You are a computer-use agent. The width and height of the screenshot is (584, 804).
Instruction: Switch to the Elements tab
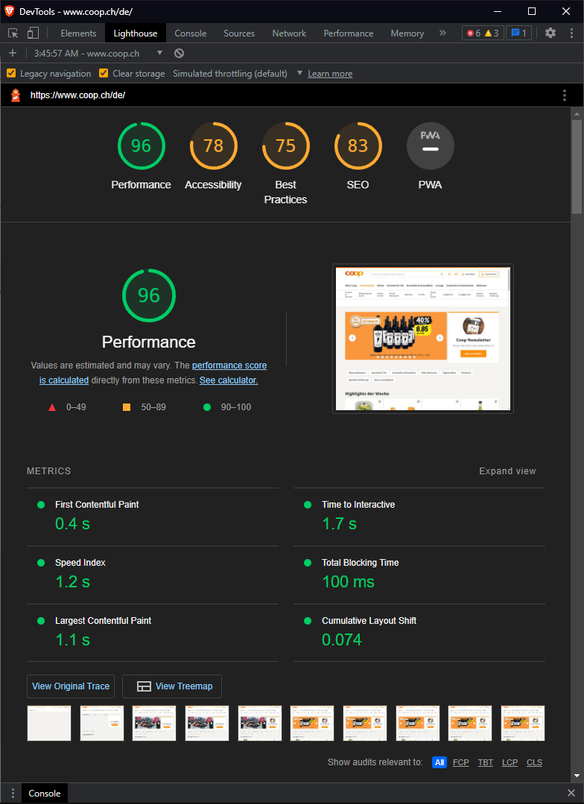(78, 33)
